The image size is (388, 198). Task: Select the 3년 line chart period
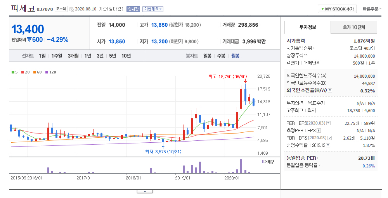coord(100,56)
